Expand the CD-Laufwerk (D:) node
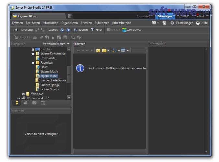Viewport: 219px width, 162px height. (x=19, y=98)
